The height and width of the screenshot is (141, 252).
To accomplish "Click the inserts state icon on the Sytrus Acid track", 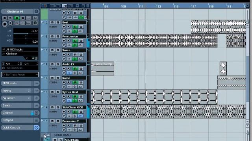I will [69, 101].
